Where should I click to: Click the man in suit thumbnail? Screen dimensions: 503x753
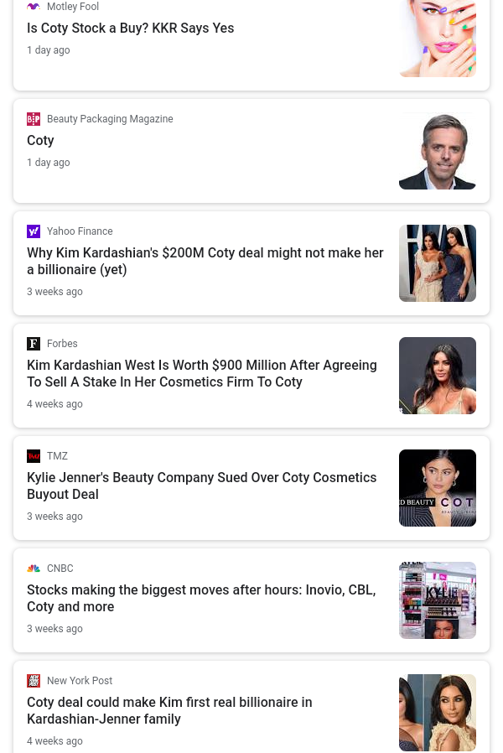coord(438,151)
